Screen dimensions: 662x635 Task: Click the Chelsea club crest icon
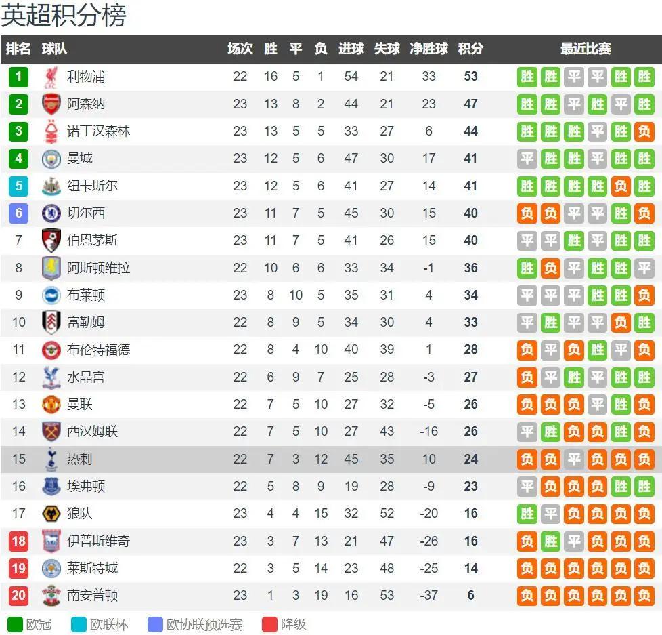coord(51,213)
